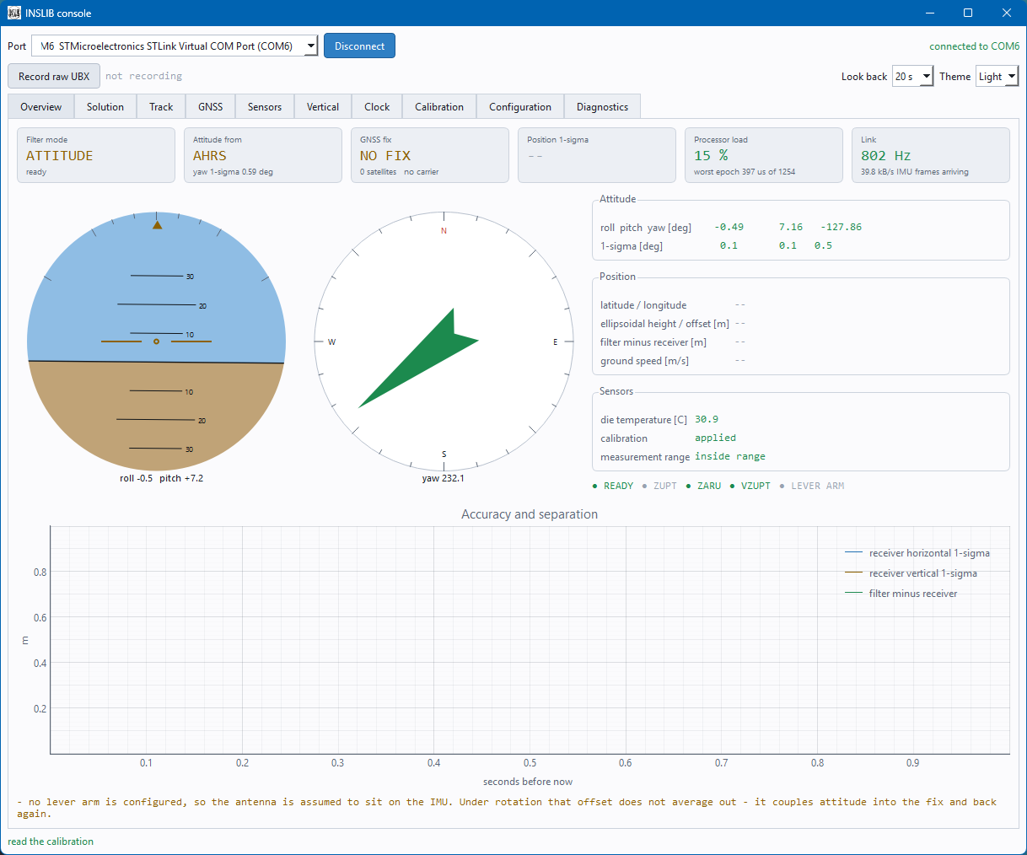
Task: Click the measurement range 'inside range' value
Action: click(730, 456)
